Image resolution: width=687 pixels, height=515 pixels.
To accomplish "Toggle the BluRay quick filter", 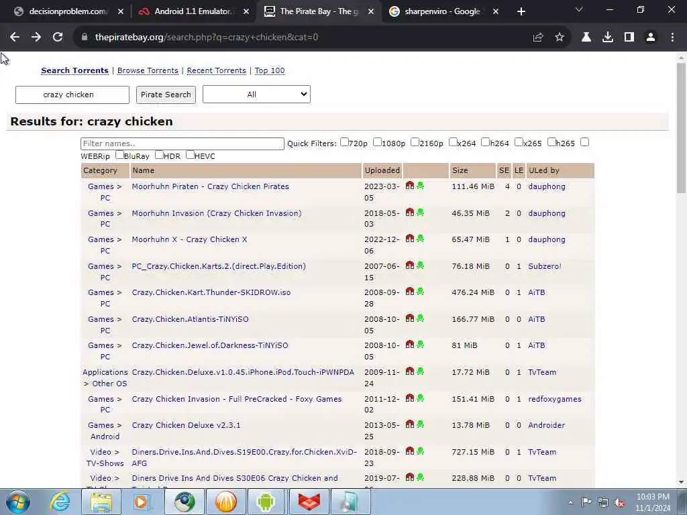I will tap(119, 155).
